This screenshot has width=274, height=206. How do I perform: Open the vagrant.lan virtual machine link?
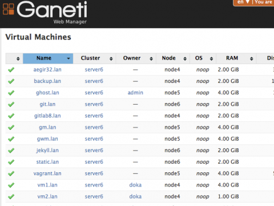tap(47, 173)
